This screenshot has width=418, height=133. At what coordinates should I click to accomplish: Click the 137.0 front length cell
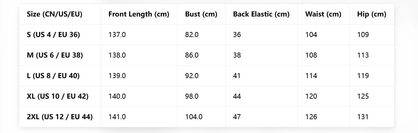(x=117, y=35)
